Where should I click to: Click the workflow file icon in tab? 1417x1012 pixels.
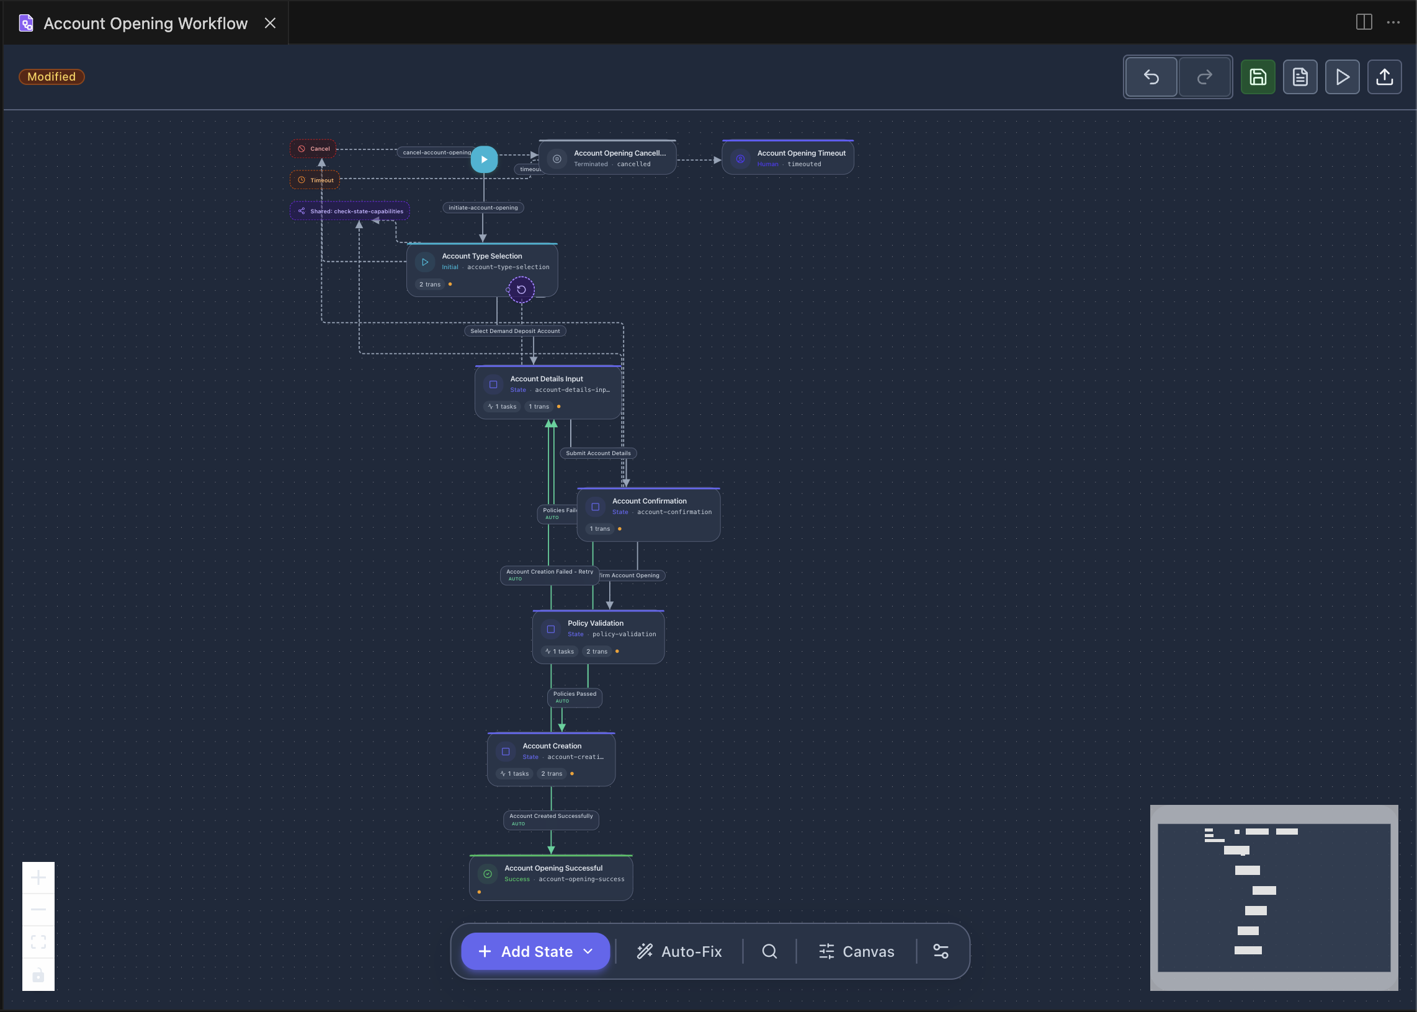coord(26,23)
